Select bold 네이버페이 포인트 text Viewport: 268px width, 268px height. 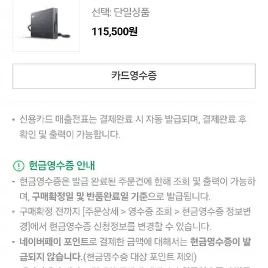[x=54, y=242]
